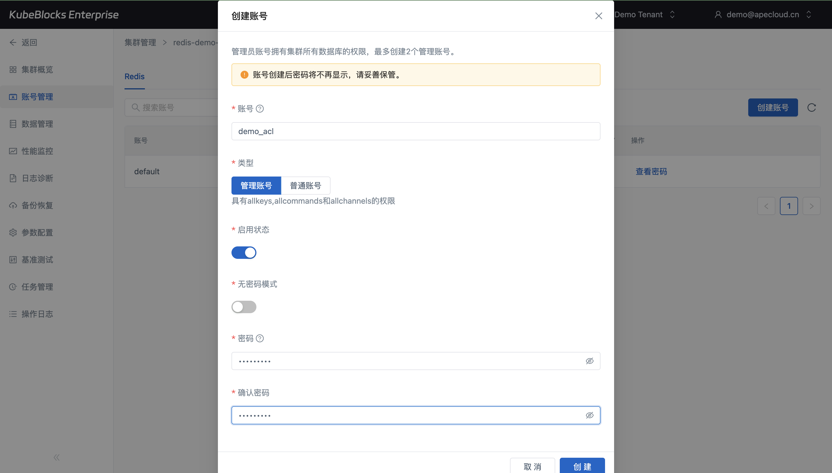Click the 返回 back arrow icon
832x473 pixels.
(13, 42)
